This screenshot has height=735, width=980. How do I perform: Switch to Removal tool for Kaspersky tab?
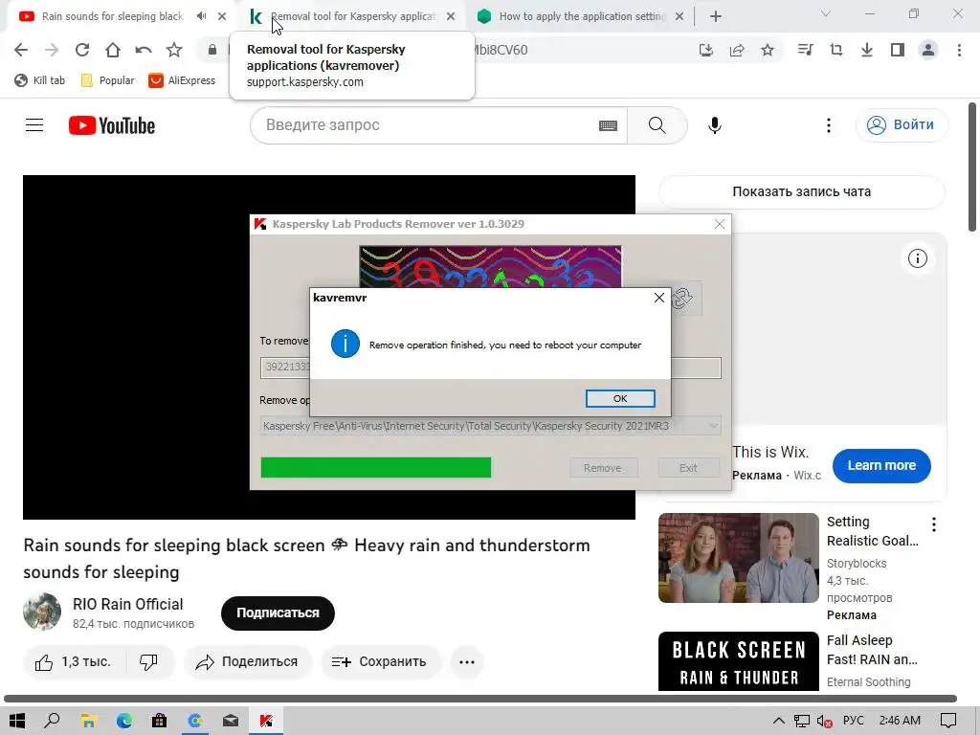click(353, 16)
